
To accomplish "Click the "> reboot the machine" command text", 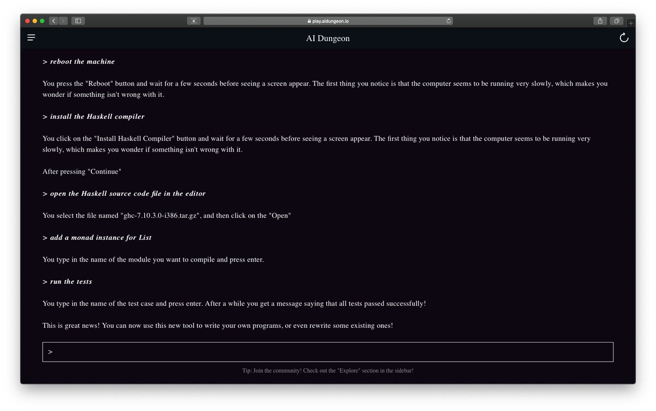I will (79, 61).
